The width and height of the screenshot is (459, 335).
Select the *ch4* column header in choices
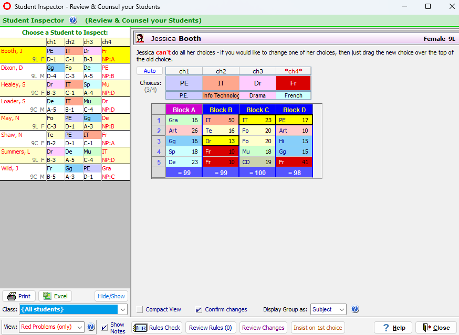[294, 71]
